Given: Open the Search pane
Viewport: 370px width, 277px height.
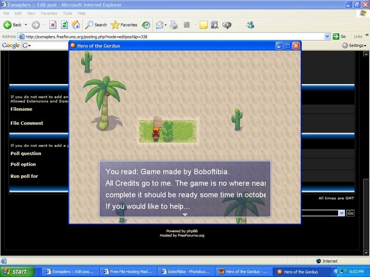Looking at the screenshot, I should (x=96, y=25).
